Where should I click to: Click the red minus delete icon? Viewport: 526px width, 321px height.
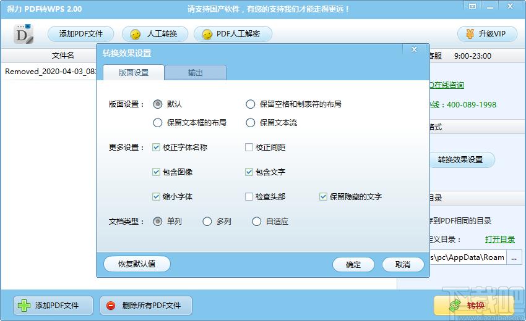tap(111, 306)
